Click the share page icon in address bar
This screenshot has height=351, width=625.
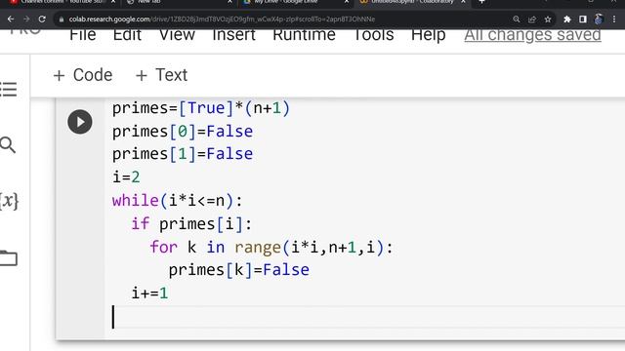[x=531, y=19]
